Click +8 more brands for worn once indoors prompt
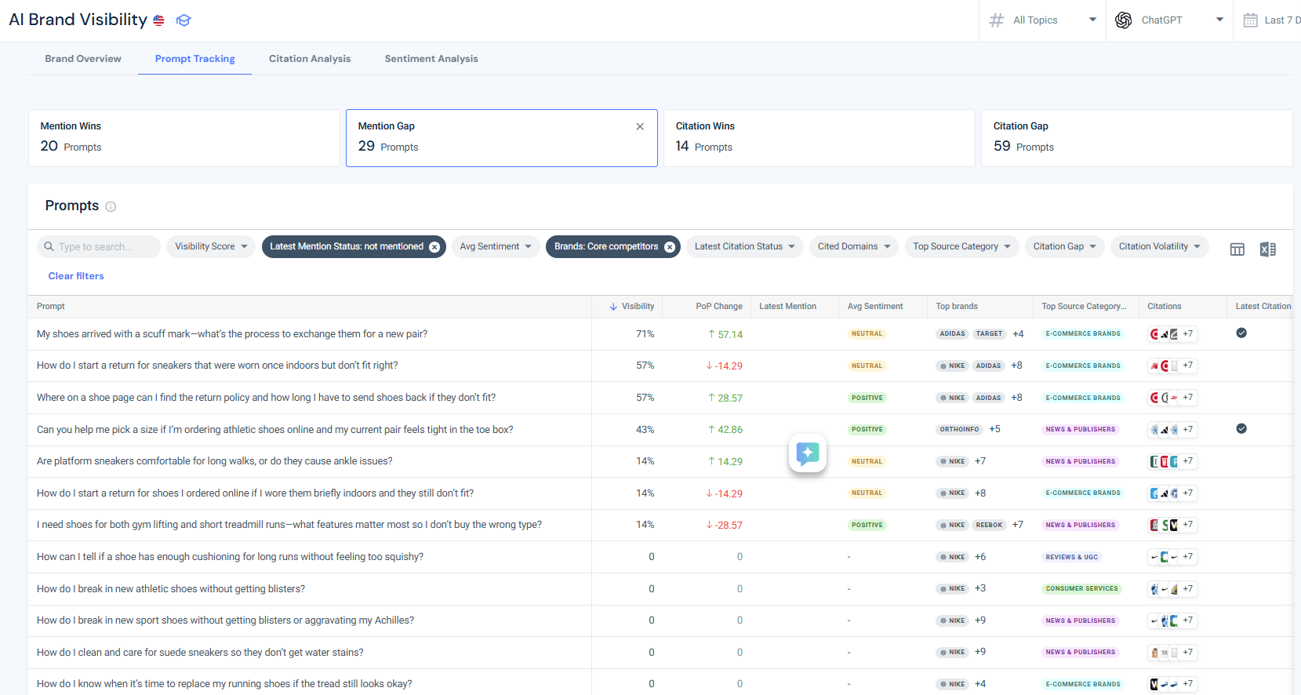The width and height of the screenshot is (1301, 695). [1016, 366]
